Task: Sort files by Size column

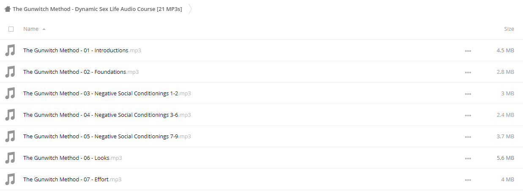Action: (x=509, y=29)
